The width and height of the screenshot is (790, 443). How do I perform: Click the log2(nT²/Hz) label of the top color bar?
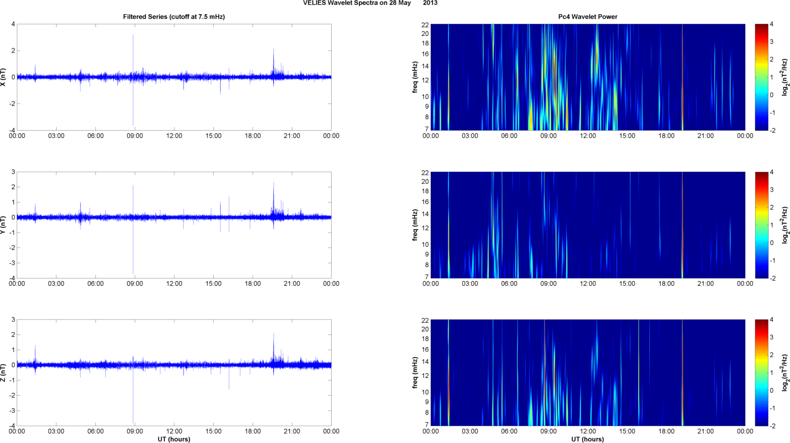tap(785, 77)
